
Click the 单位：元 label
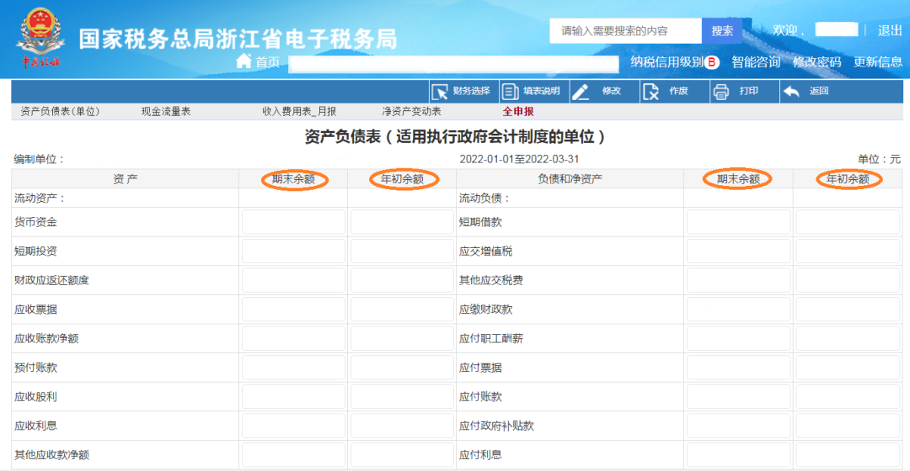click(879, 159)
